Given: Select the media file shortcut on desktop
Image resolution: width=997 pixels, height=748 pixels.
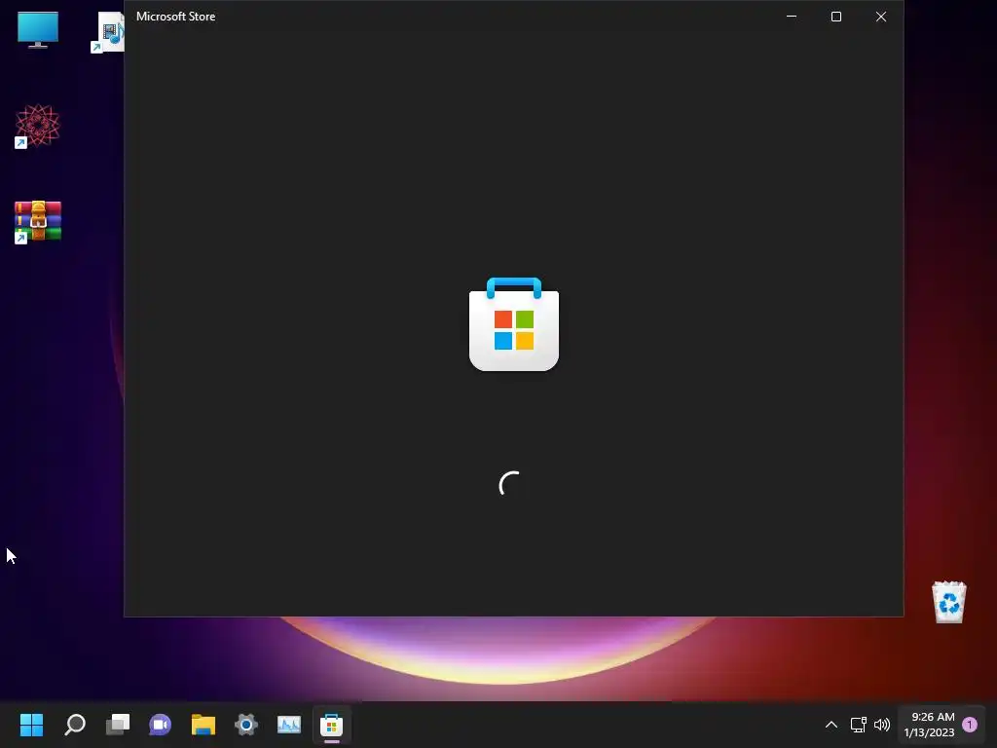Looking at the screenshot, I should pos(107,32).
